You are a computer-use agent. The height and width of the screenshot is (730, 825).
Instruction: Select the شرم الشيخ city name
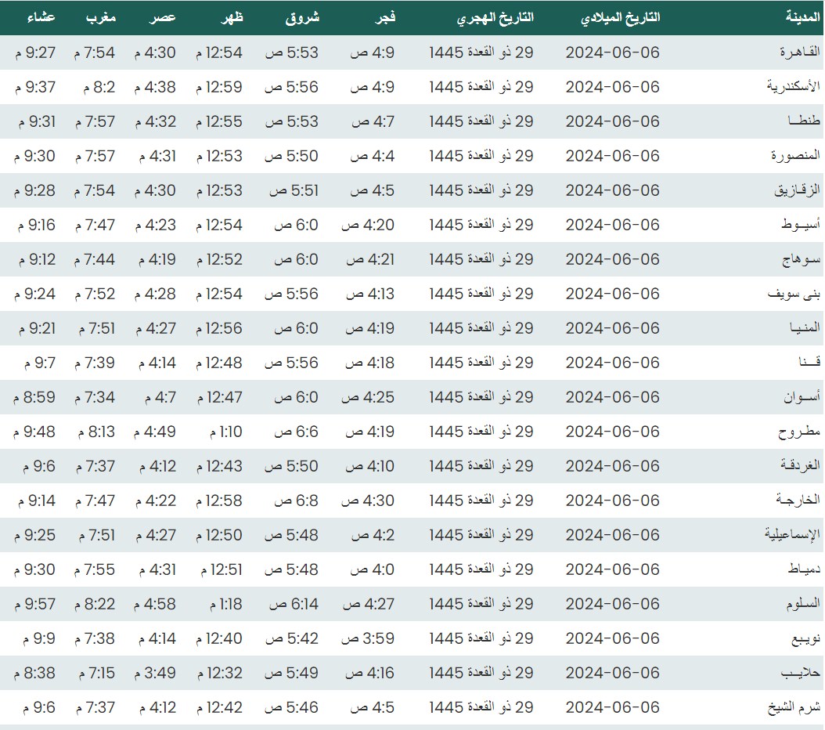click(794, 707)
